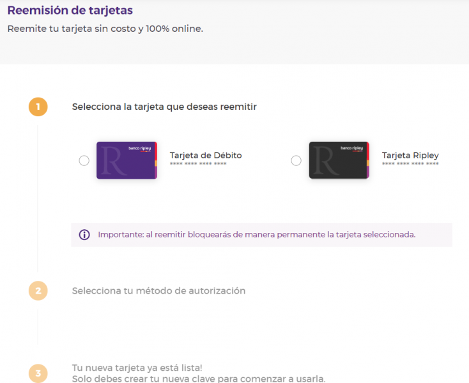Select the Tarjeta Ripley radio button
Image resolution: width=469 pixels, height=383 pixels.
tap(296, 161)
